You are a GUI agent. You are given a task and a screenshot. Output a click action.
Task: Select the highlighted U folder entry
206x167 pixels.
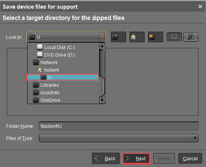point(63,77)
